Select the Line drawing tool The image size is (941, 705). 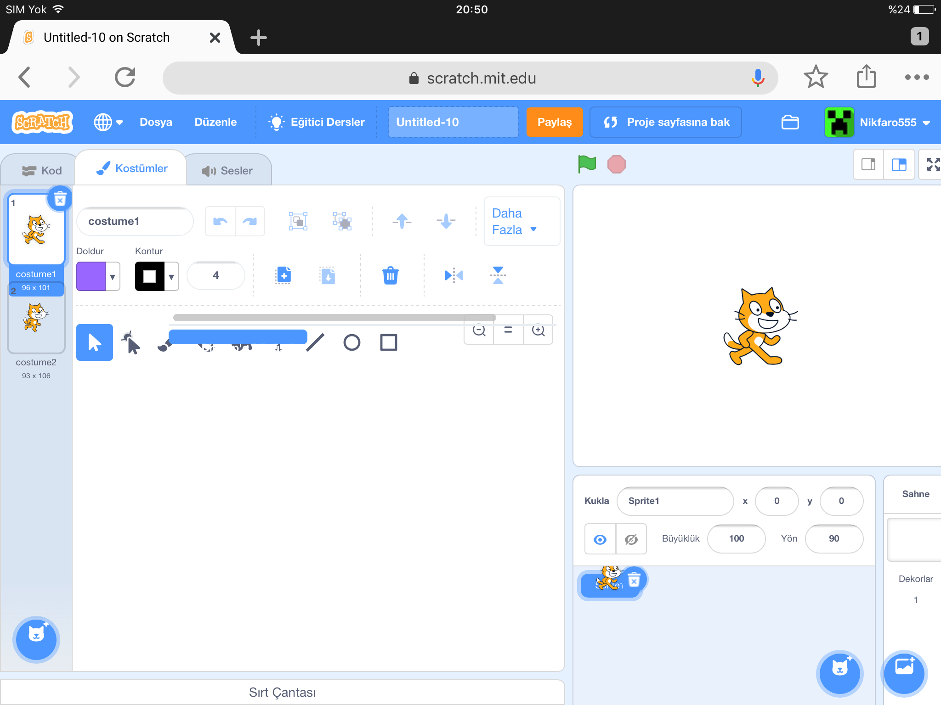point(315,342)
